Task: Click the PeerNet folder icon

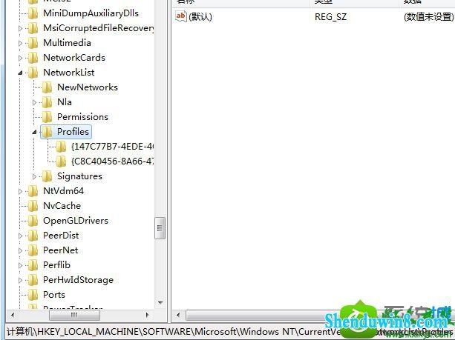Action: 33,250
